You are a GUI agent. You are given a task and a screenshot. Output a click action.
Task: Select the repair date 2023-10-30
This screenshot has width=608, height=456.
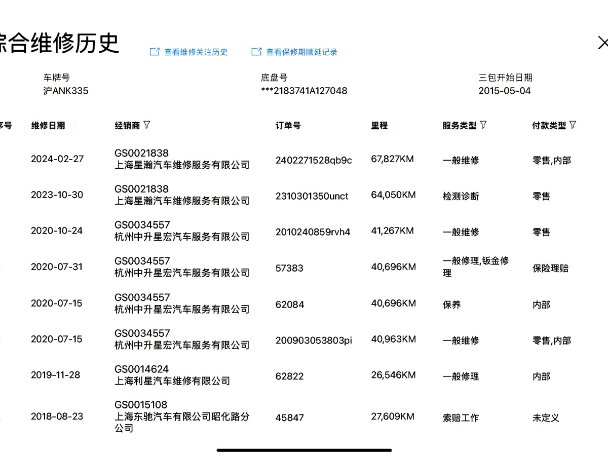point(57,195)
